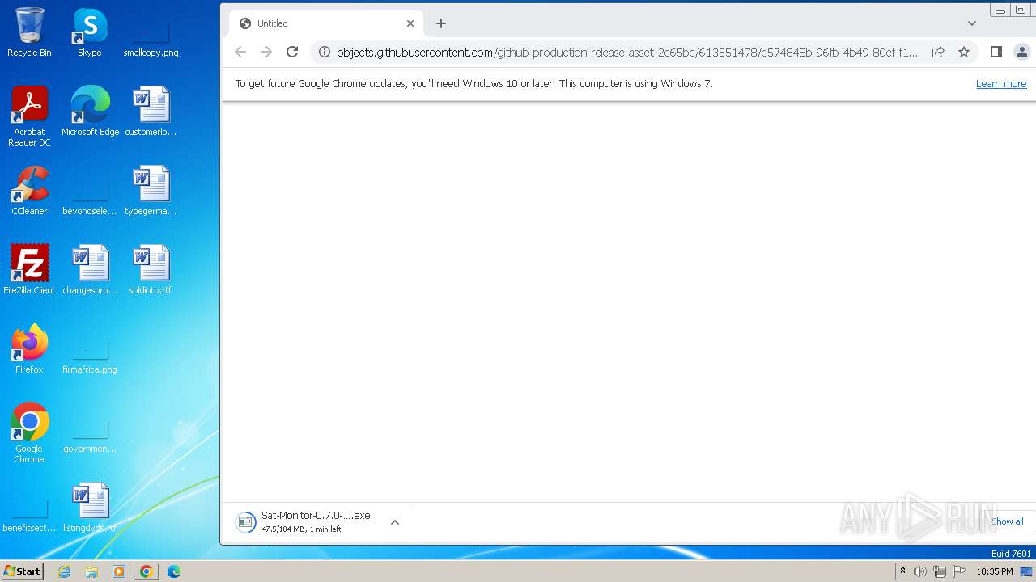The height and width of the screenshot is (582, 1036).
Task: Open Internet Explorer from the taskbar
Action: [x=65, y=571]
